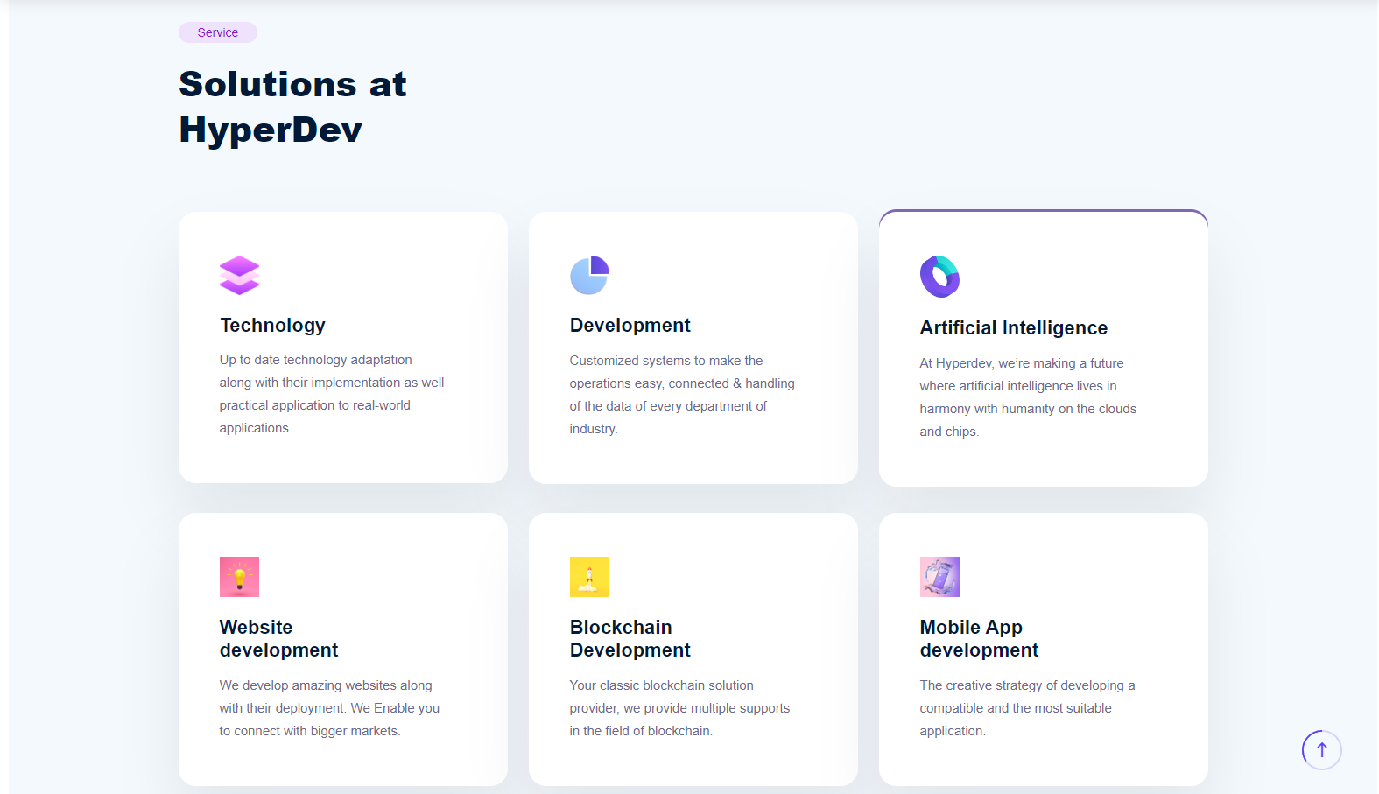This screenshot has width=1379, height=794.
Task: Click the Mobile App development phone icon
Action: click(x=939, y=577)
